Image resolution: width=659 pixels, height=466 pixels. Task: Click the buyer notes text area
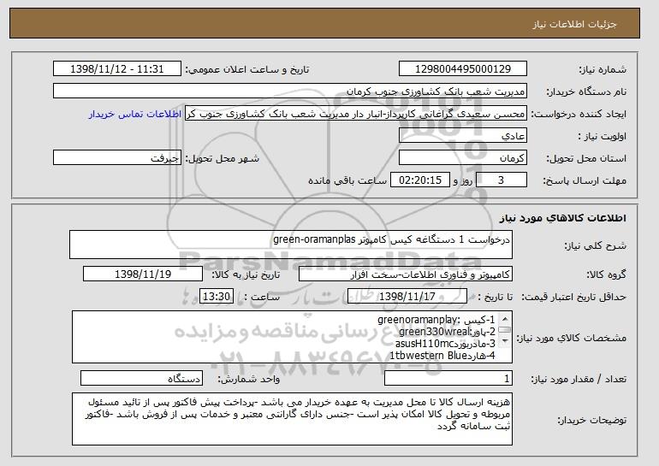click(292, 419)
